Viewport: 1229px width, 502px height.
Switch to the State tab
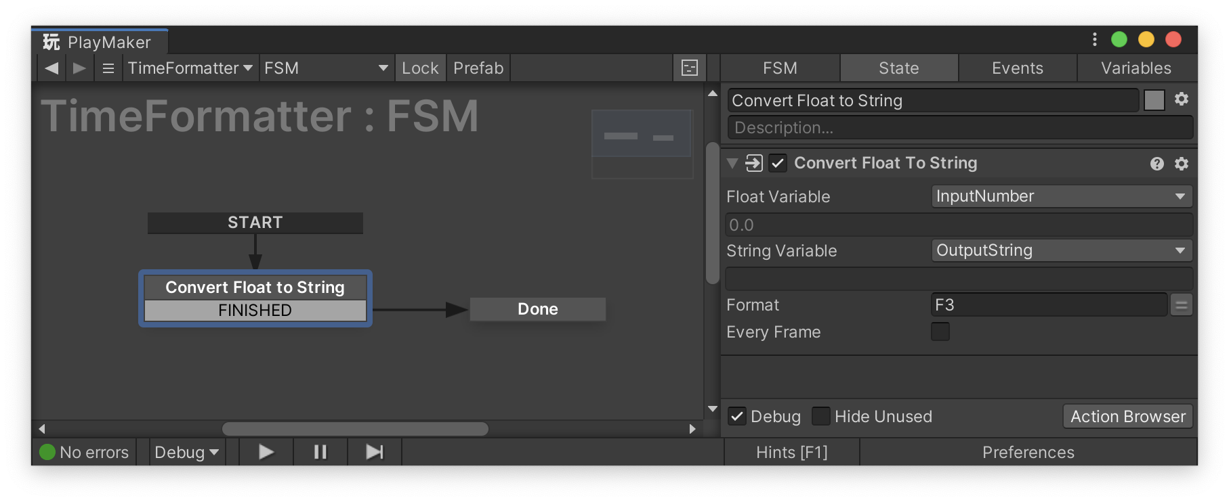click(x=899, y=68)
